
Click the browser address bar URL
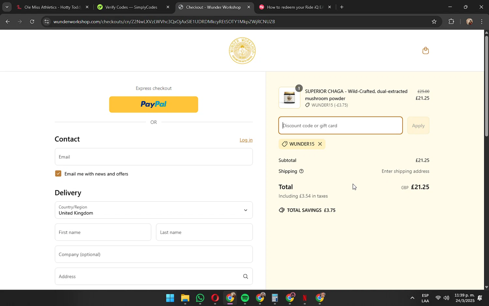tap(164, 22)
